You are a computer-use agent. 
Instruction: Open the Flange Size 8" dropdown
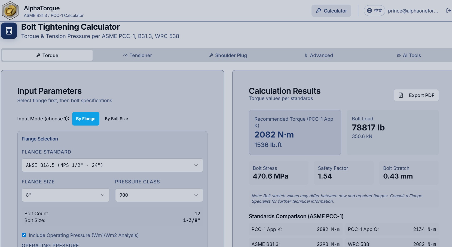click(x=66, y=195)
